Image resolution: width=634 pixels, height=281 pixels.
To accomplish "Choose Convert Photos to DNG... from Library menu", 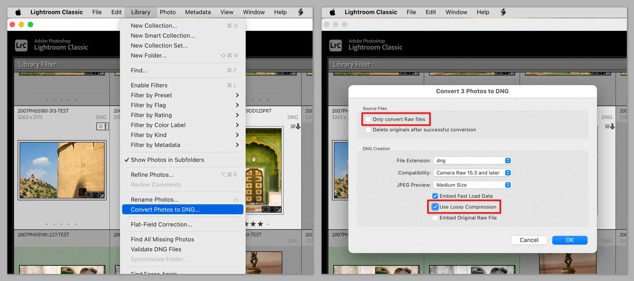I will click(182, 210).
